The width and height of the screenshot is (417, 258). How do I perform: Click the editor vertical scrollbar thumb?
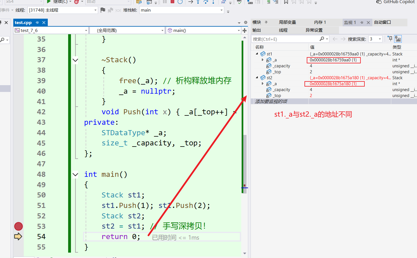click(245, 164)
